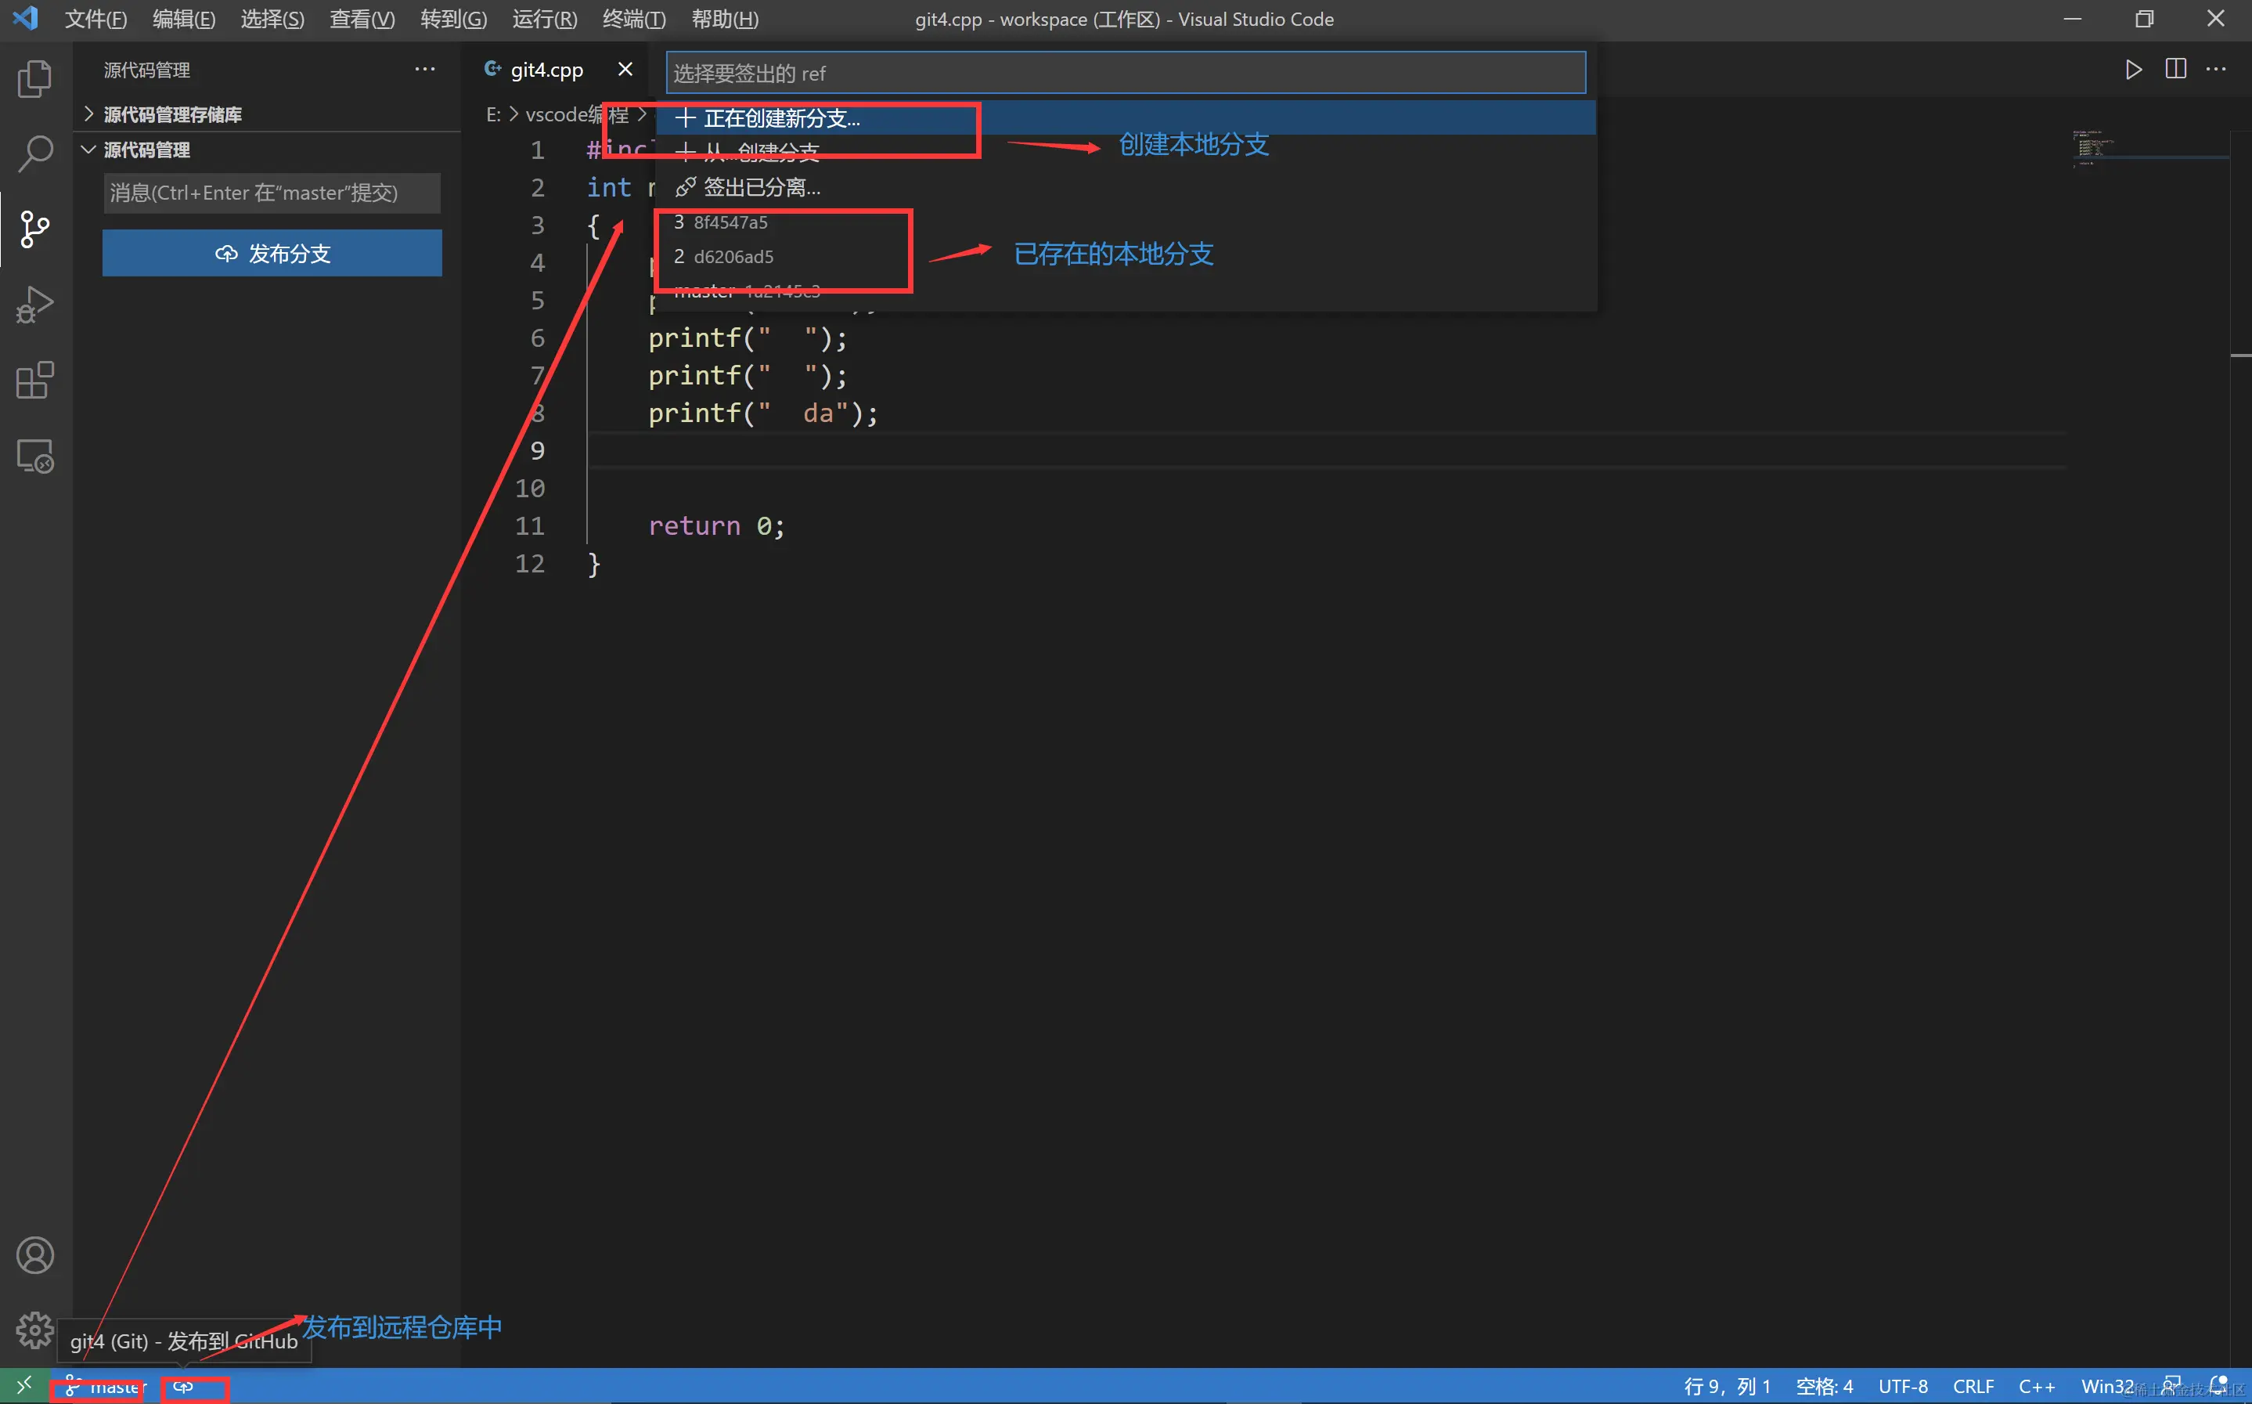The width and height of the screenshot is (2252, 1404).
Task: Click line number 11 in gutter
Action: (x=529, y=526)
